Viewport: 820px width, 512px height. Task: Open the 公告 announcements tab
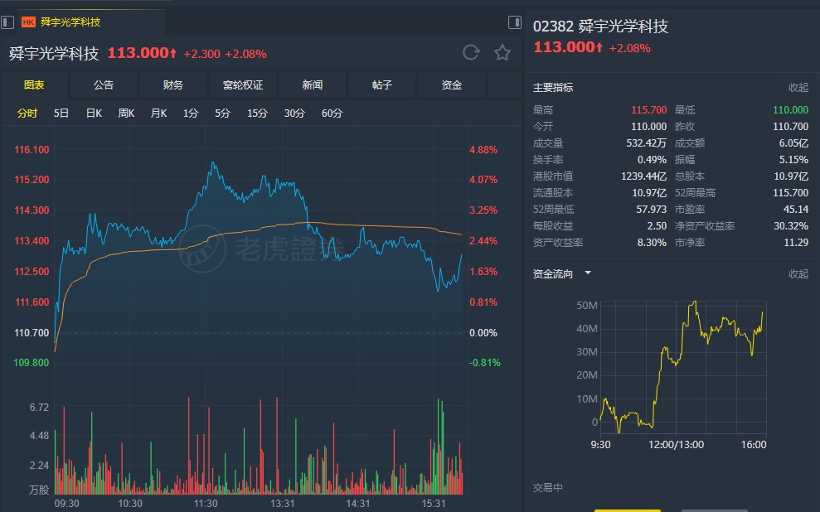pyautogui.click(x=104, y=85)
